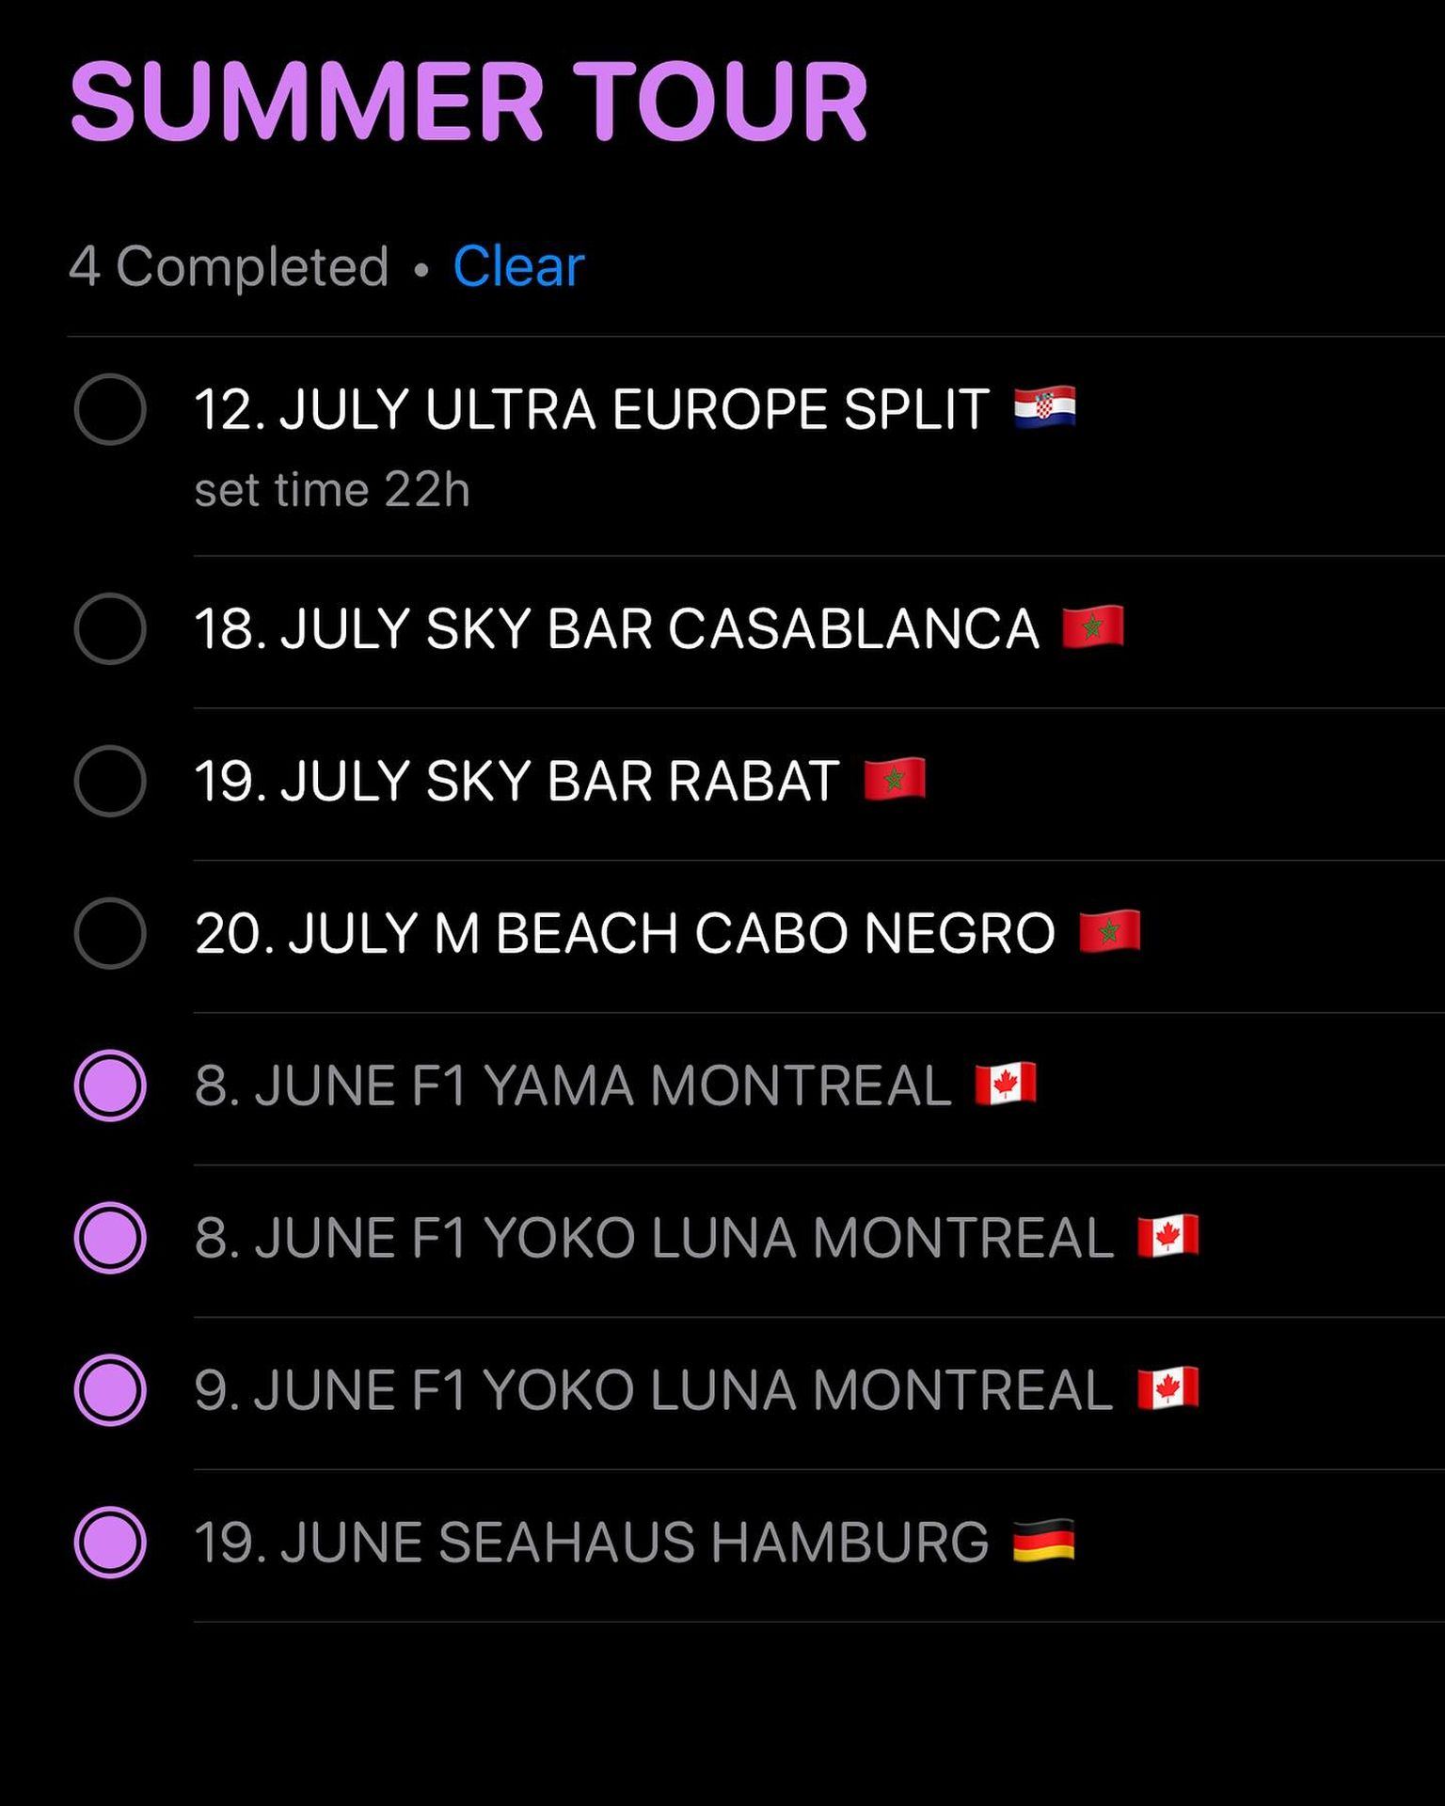Tap the Summer Tour list title
This screenshot has width=1445, height=1806.
tap(468, 102)
